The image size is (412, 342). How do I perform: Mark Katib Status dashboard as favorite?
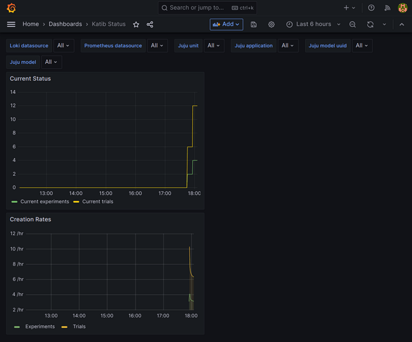(x=136, y=25)
